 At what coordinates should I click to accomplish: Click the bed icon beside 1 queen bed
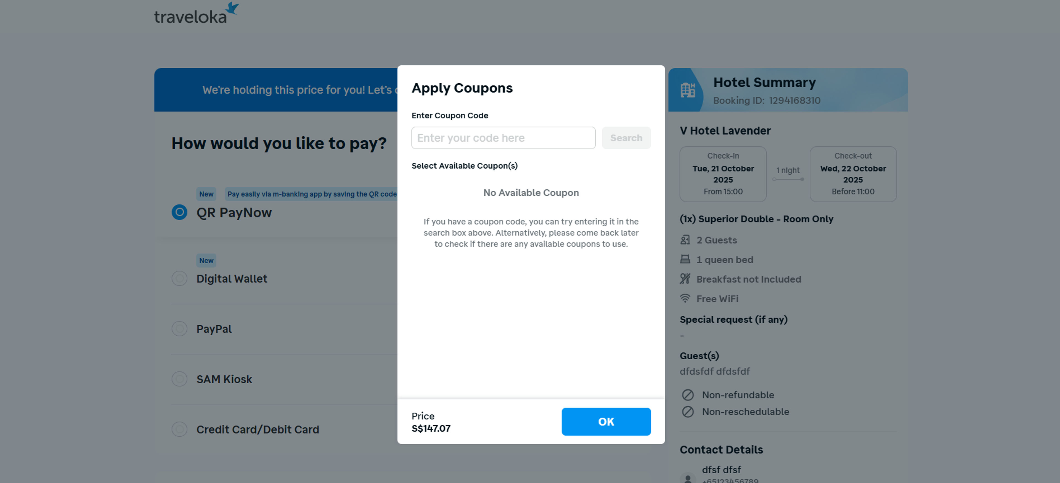point(685,259)
